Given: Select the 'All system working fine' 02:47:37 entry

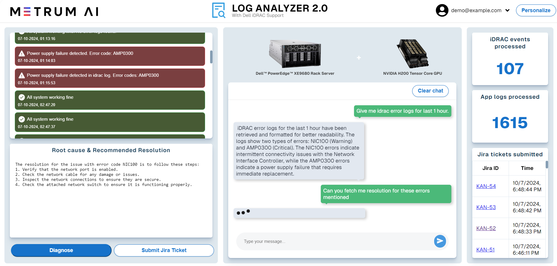Looking at the screenshot, I should 110,122.
